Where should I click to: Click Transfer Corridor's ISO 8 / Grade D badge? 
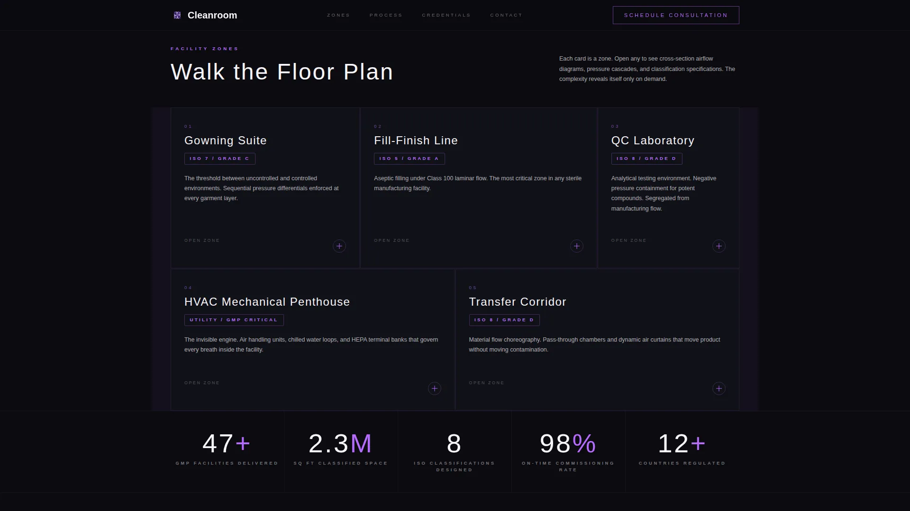(504, 320)
